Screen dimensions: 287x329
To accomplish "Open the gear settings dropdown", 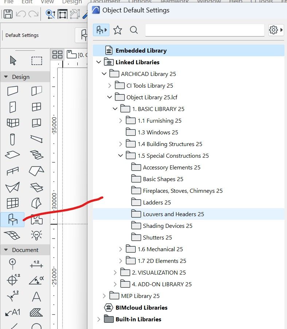I will [x=276, y=30].
